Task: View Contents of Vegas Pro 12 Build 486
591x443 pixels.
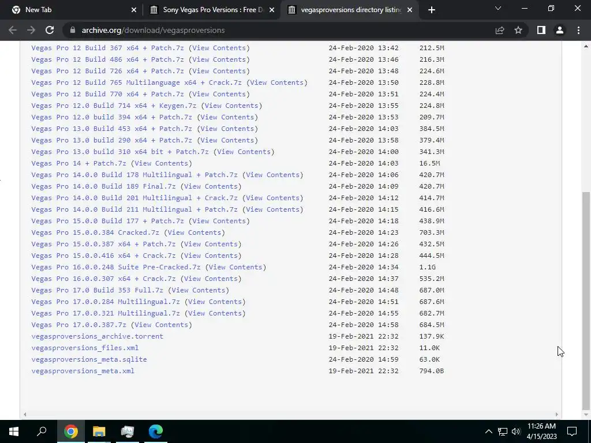Action: pos(219,59)
